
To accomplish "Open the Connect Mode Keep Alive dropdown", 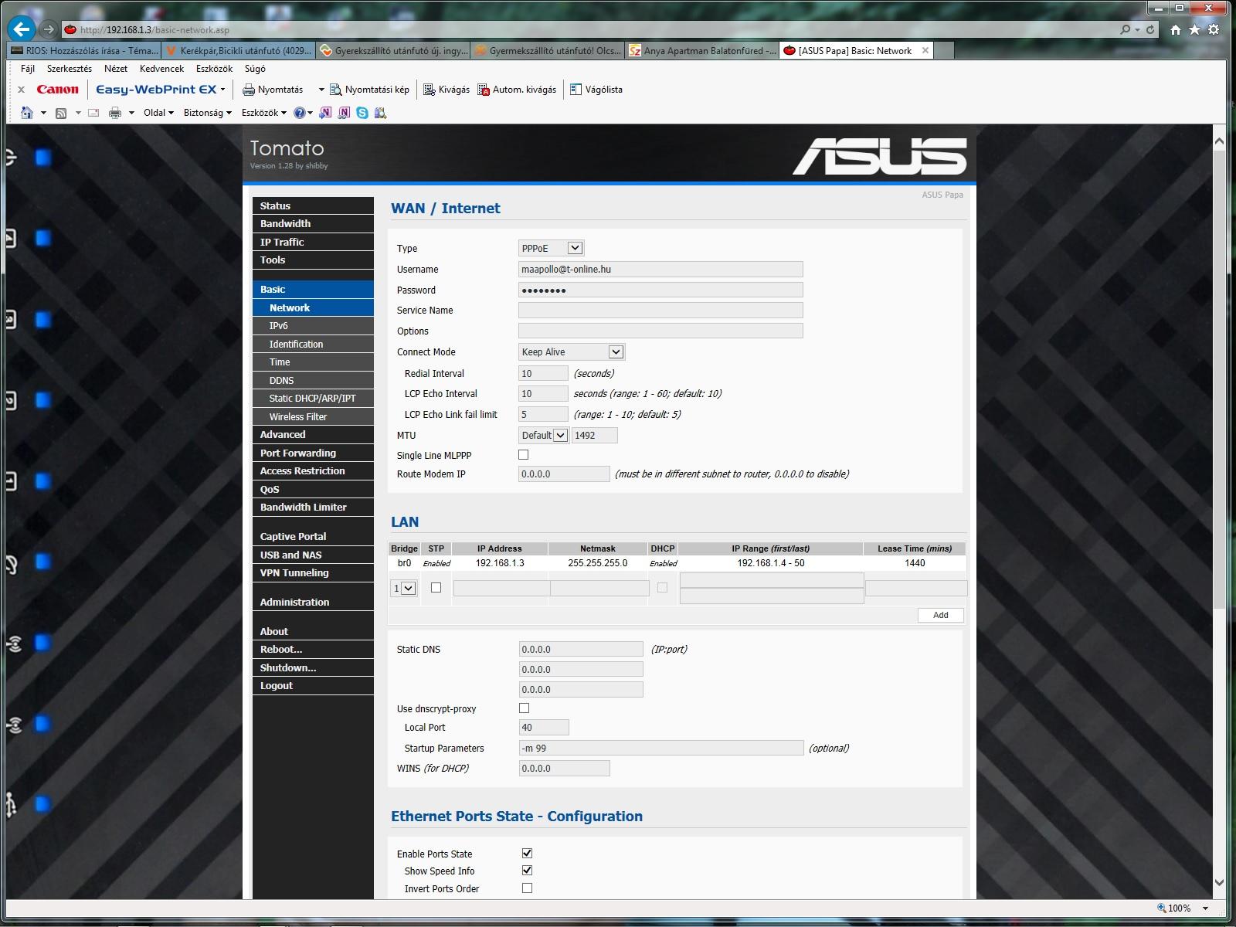I will click(x=572, y=352).
